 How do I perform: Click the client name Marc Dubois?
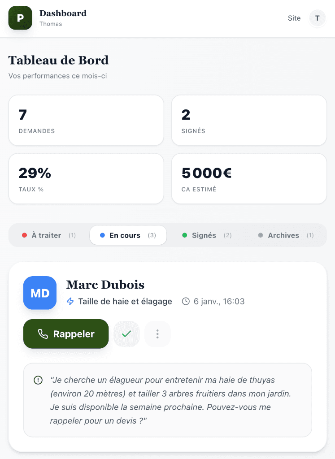105,285
